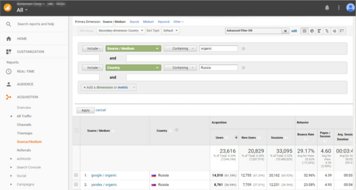Viewport: 356px width, 190px height.
Task: Check the yandex / organic row checkbox
Action: tap(76, 184)
